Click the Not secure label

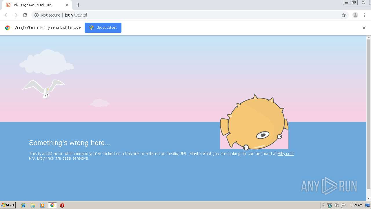[x=50, y=15]
